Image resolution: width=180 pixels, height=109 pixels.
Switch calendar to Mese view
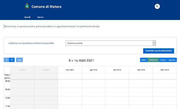click(144, 60)
